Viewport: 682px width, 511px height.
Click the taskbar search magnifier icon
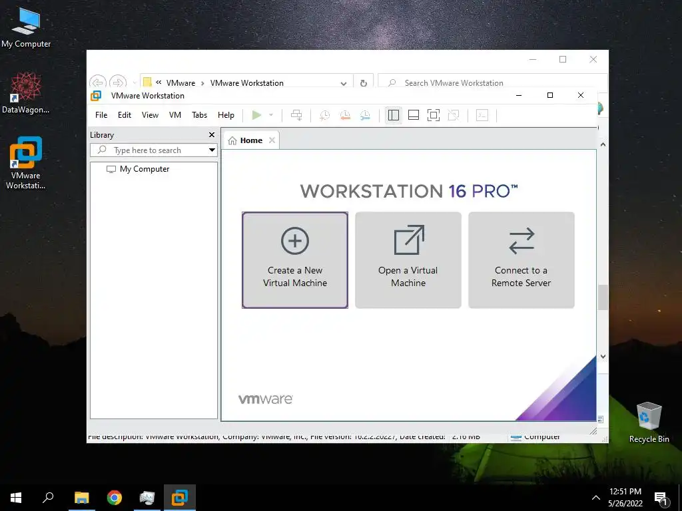pyautogui.click(x=48, y=498)
